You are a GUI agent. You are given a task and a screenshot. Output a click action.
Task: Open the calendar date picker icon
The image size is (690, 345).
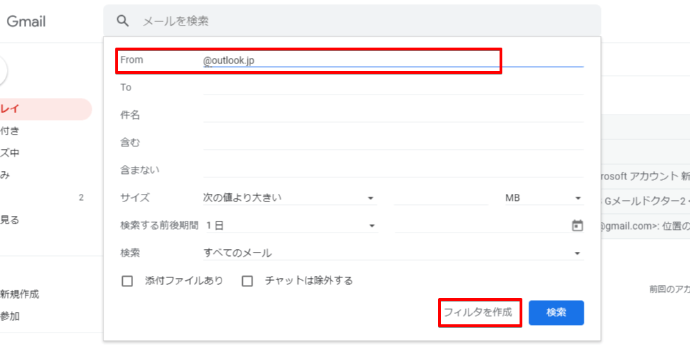578,226
